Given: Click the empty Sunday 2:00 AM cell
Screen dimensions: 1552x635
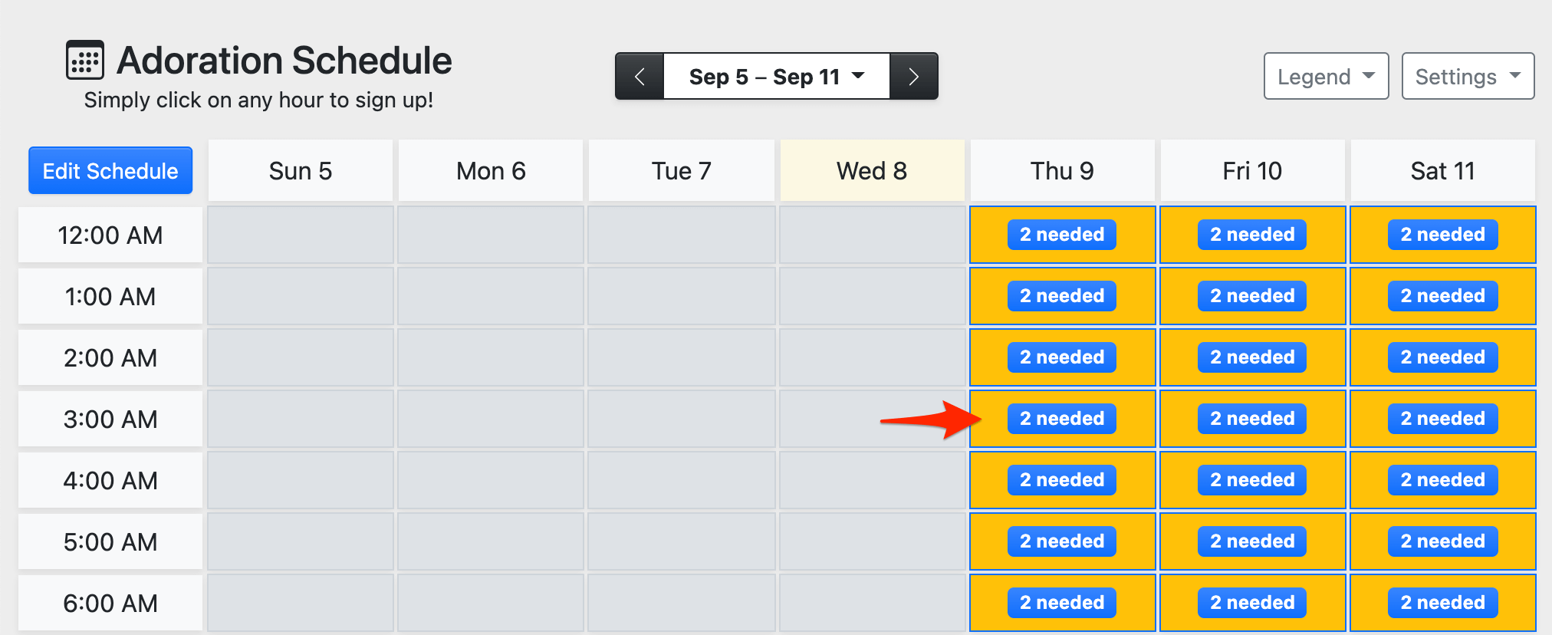Looking at the screenshot, I should [x=301, y=357].
